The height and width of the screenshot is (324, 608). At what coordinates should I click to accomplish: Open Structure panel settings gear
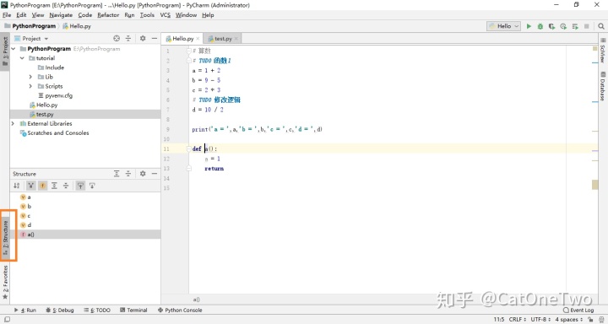[143, 174]
